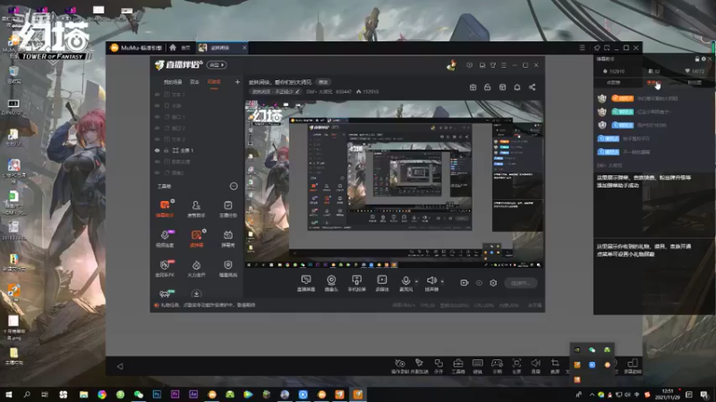Expand the speaker options arrow

coord(442,281)
